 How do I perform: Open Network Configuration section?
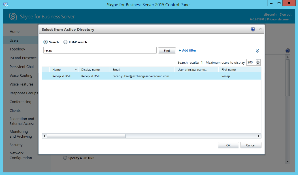click(x=21, y=155)
